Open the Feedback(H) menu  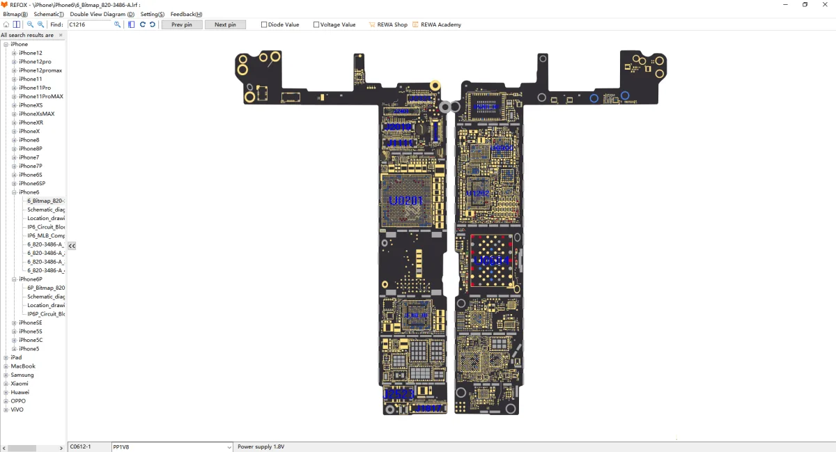click(187, 14)
